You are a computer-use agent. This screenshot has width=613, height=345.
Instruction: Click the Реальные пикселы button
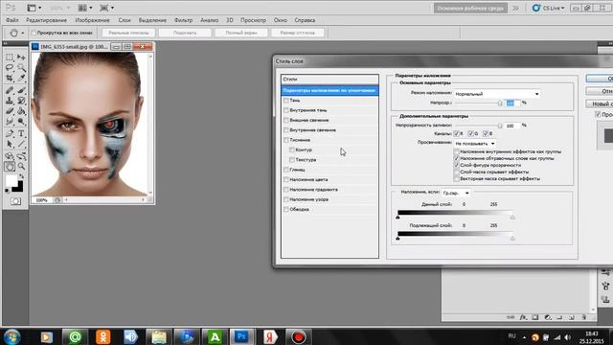(x=128, y=33)
